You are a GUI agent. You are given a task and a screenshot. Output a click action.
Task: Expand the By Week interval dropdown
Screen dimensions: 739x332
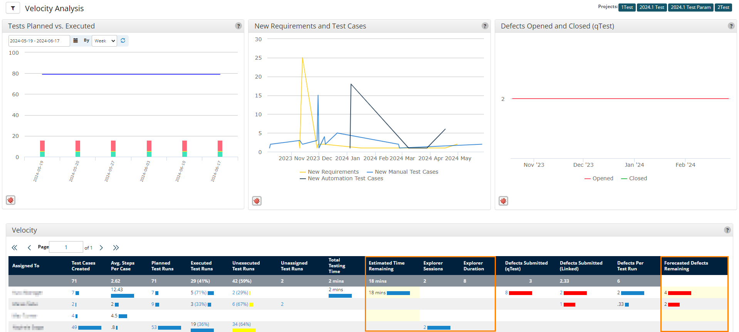coord(104,41)
